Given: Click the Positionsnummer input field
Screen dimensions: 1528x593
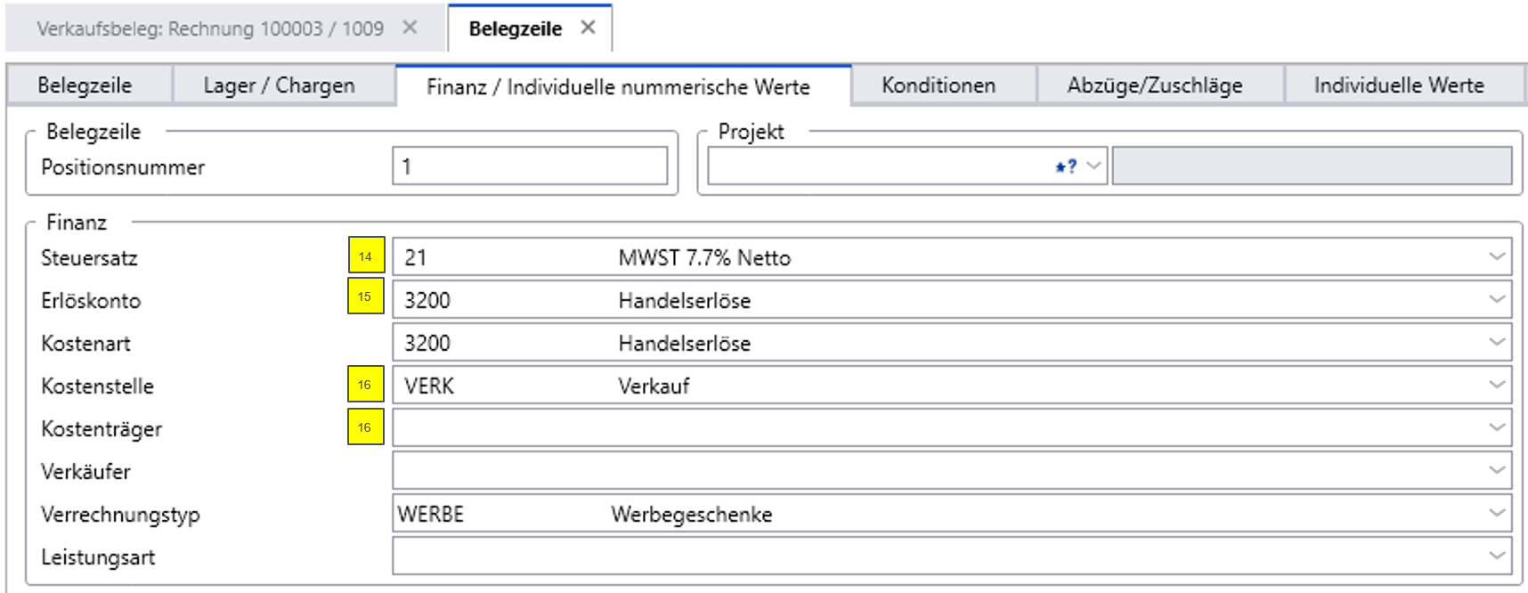Looking at the screenshot, I should tap(529, 167).
